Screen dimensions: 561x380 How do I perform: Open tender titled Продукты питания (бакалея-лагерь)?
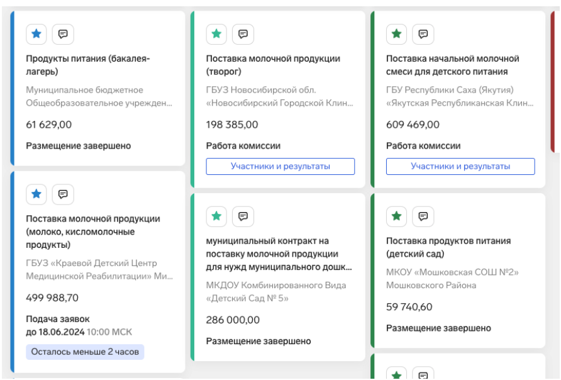tap(87, 65)
